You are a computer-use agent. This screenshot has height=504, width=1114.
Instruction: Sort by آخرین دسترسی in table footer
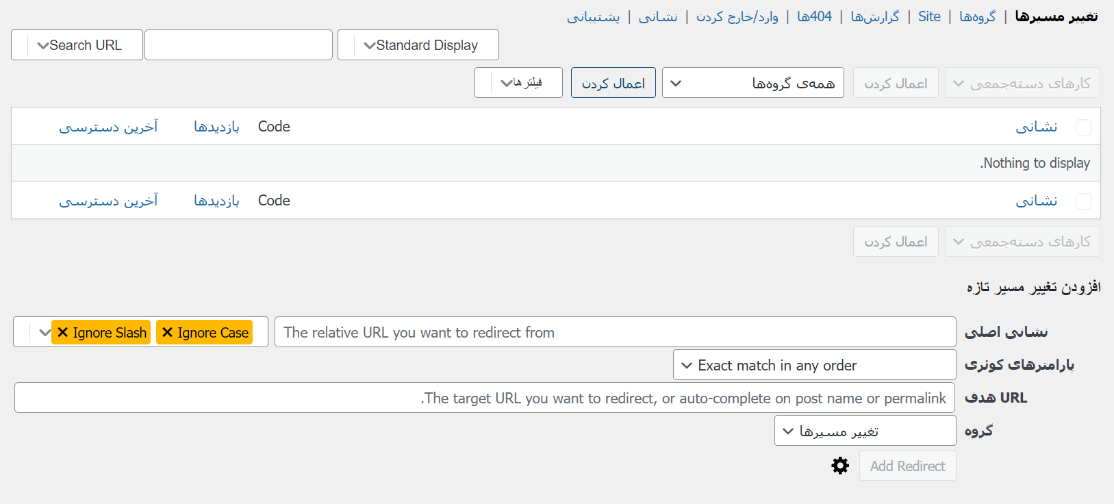click(108, 201)
